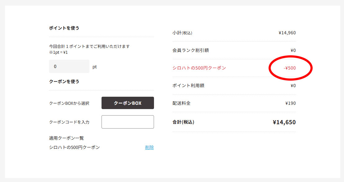
Task: Click the 配送料金 label
Action: (182, 103)
